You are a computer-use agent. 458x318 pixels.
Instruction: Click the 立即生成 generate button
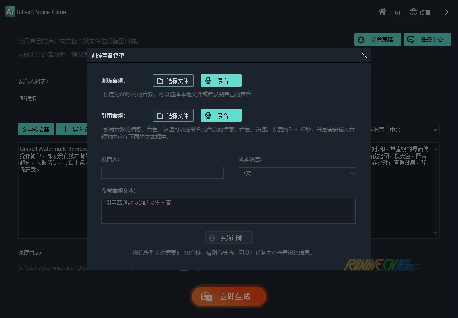pyautogui.click(x=229, y=297)
